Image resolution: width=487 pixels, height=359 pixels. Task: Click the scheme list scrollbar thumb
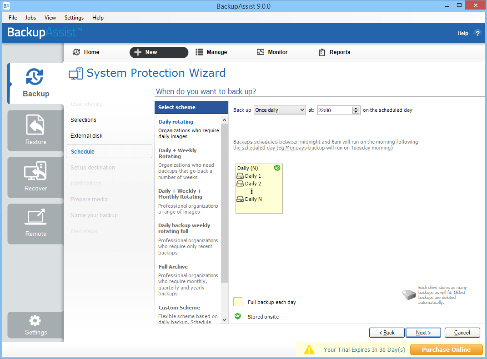tap(224, 203)
